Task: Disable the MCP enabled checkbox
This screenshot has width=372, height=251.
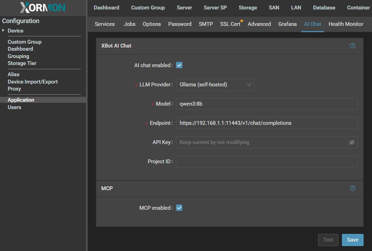Action: click(179, 208)
